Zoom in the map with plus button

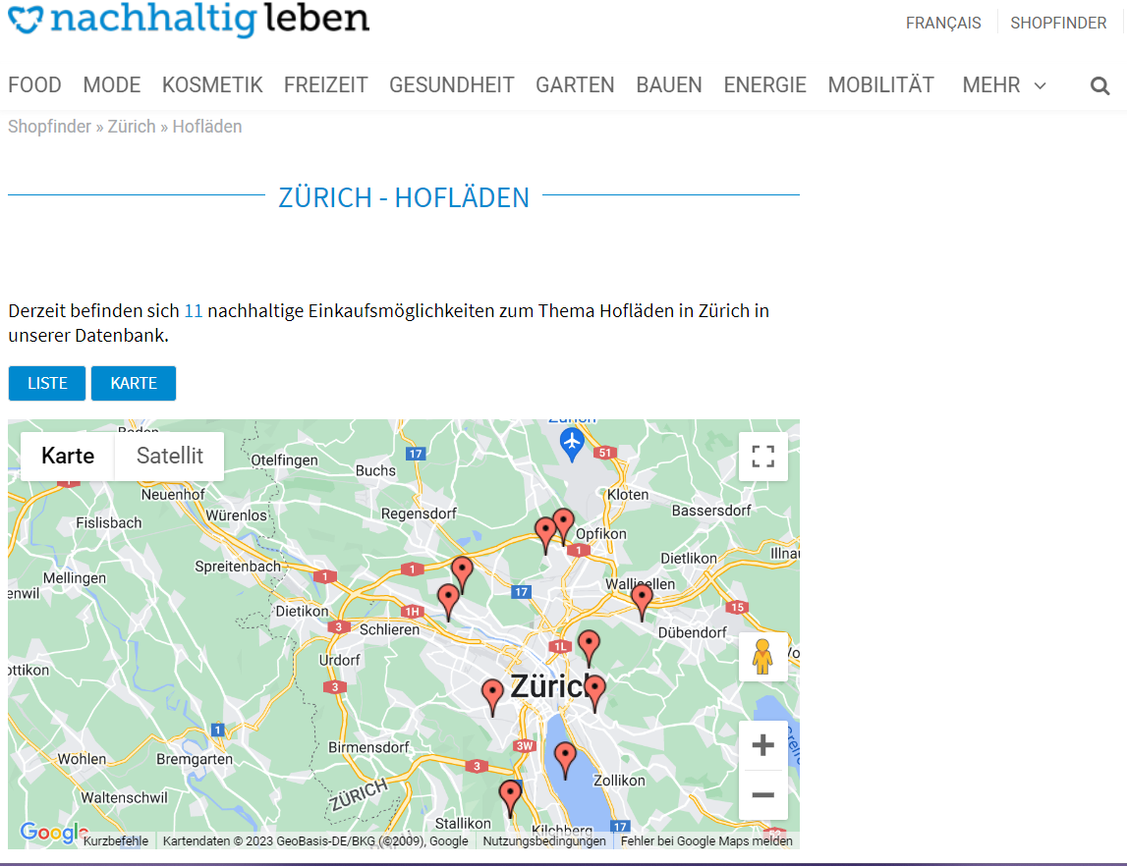pyautogui.click(x=763, y=745)
